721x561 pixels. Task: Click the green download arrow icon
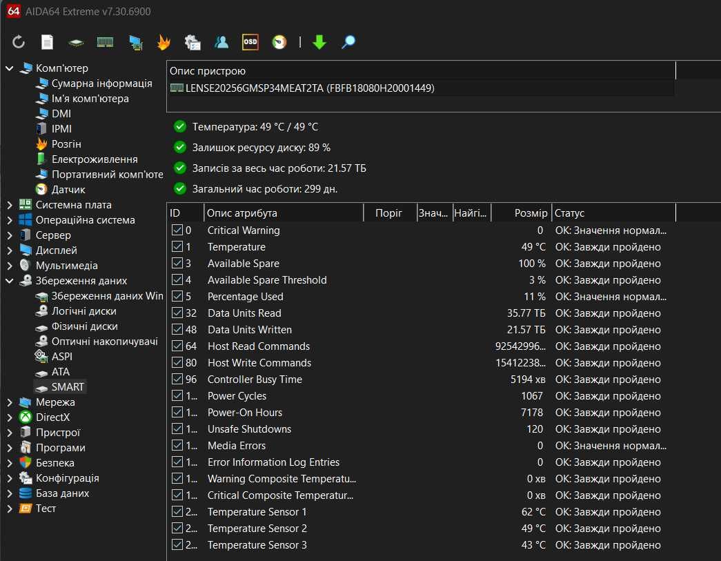319,42
